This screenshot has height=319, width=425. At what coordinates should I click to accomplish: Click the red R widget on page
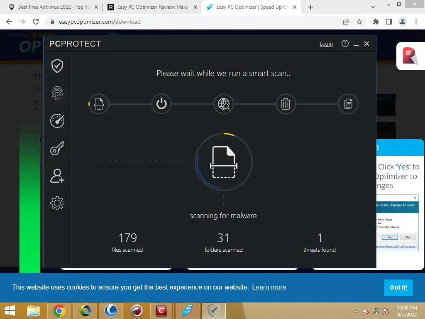(410, 56)
